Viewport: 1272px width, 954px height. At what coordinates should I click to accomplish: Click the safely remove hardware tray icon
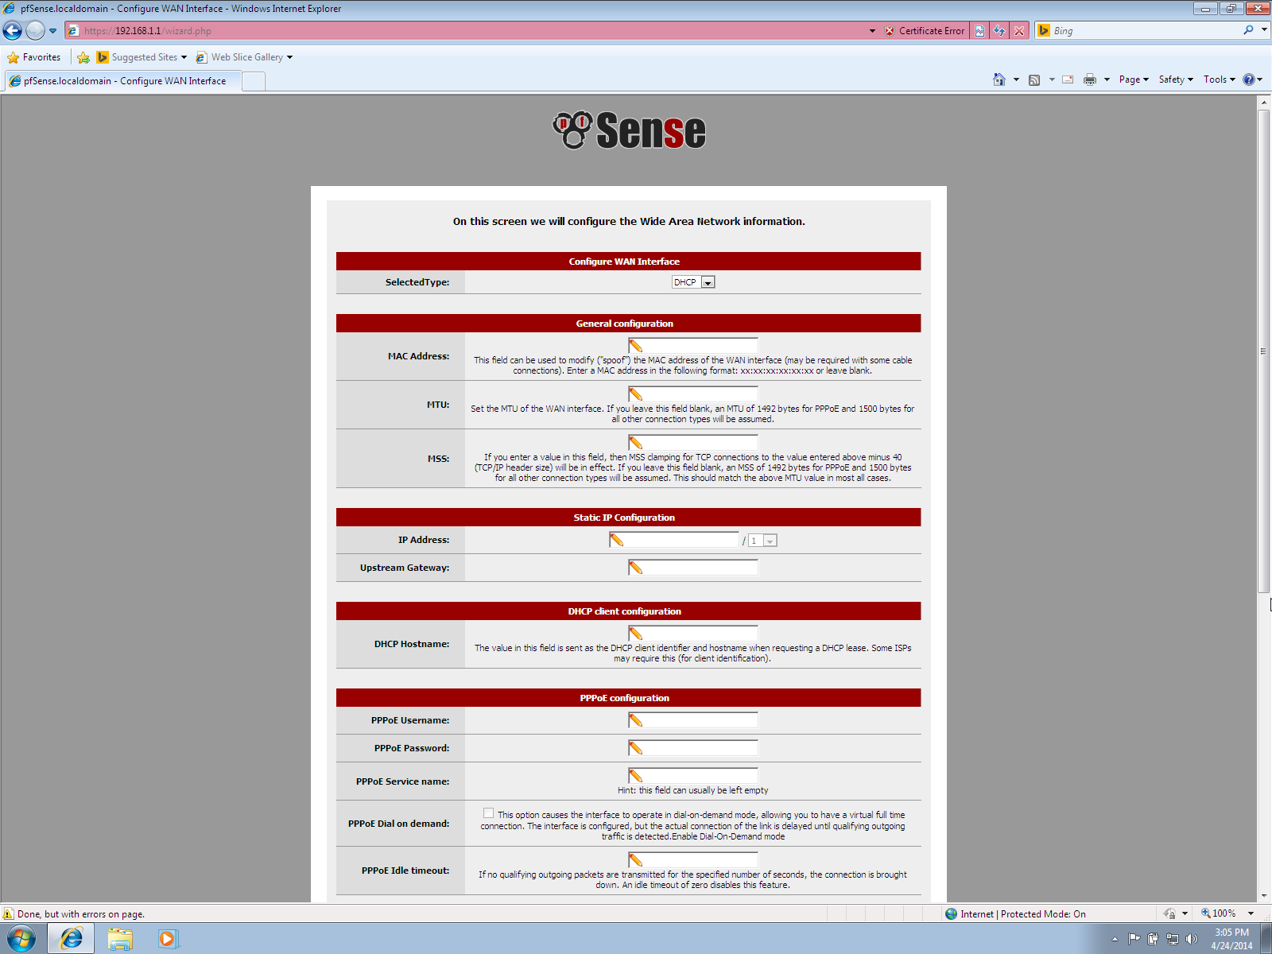click(x=1153, y=939)
